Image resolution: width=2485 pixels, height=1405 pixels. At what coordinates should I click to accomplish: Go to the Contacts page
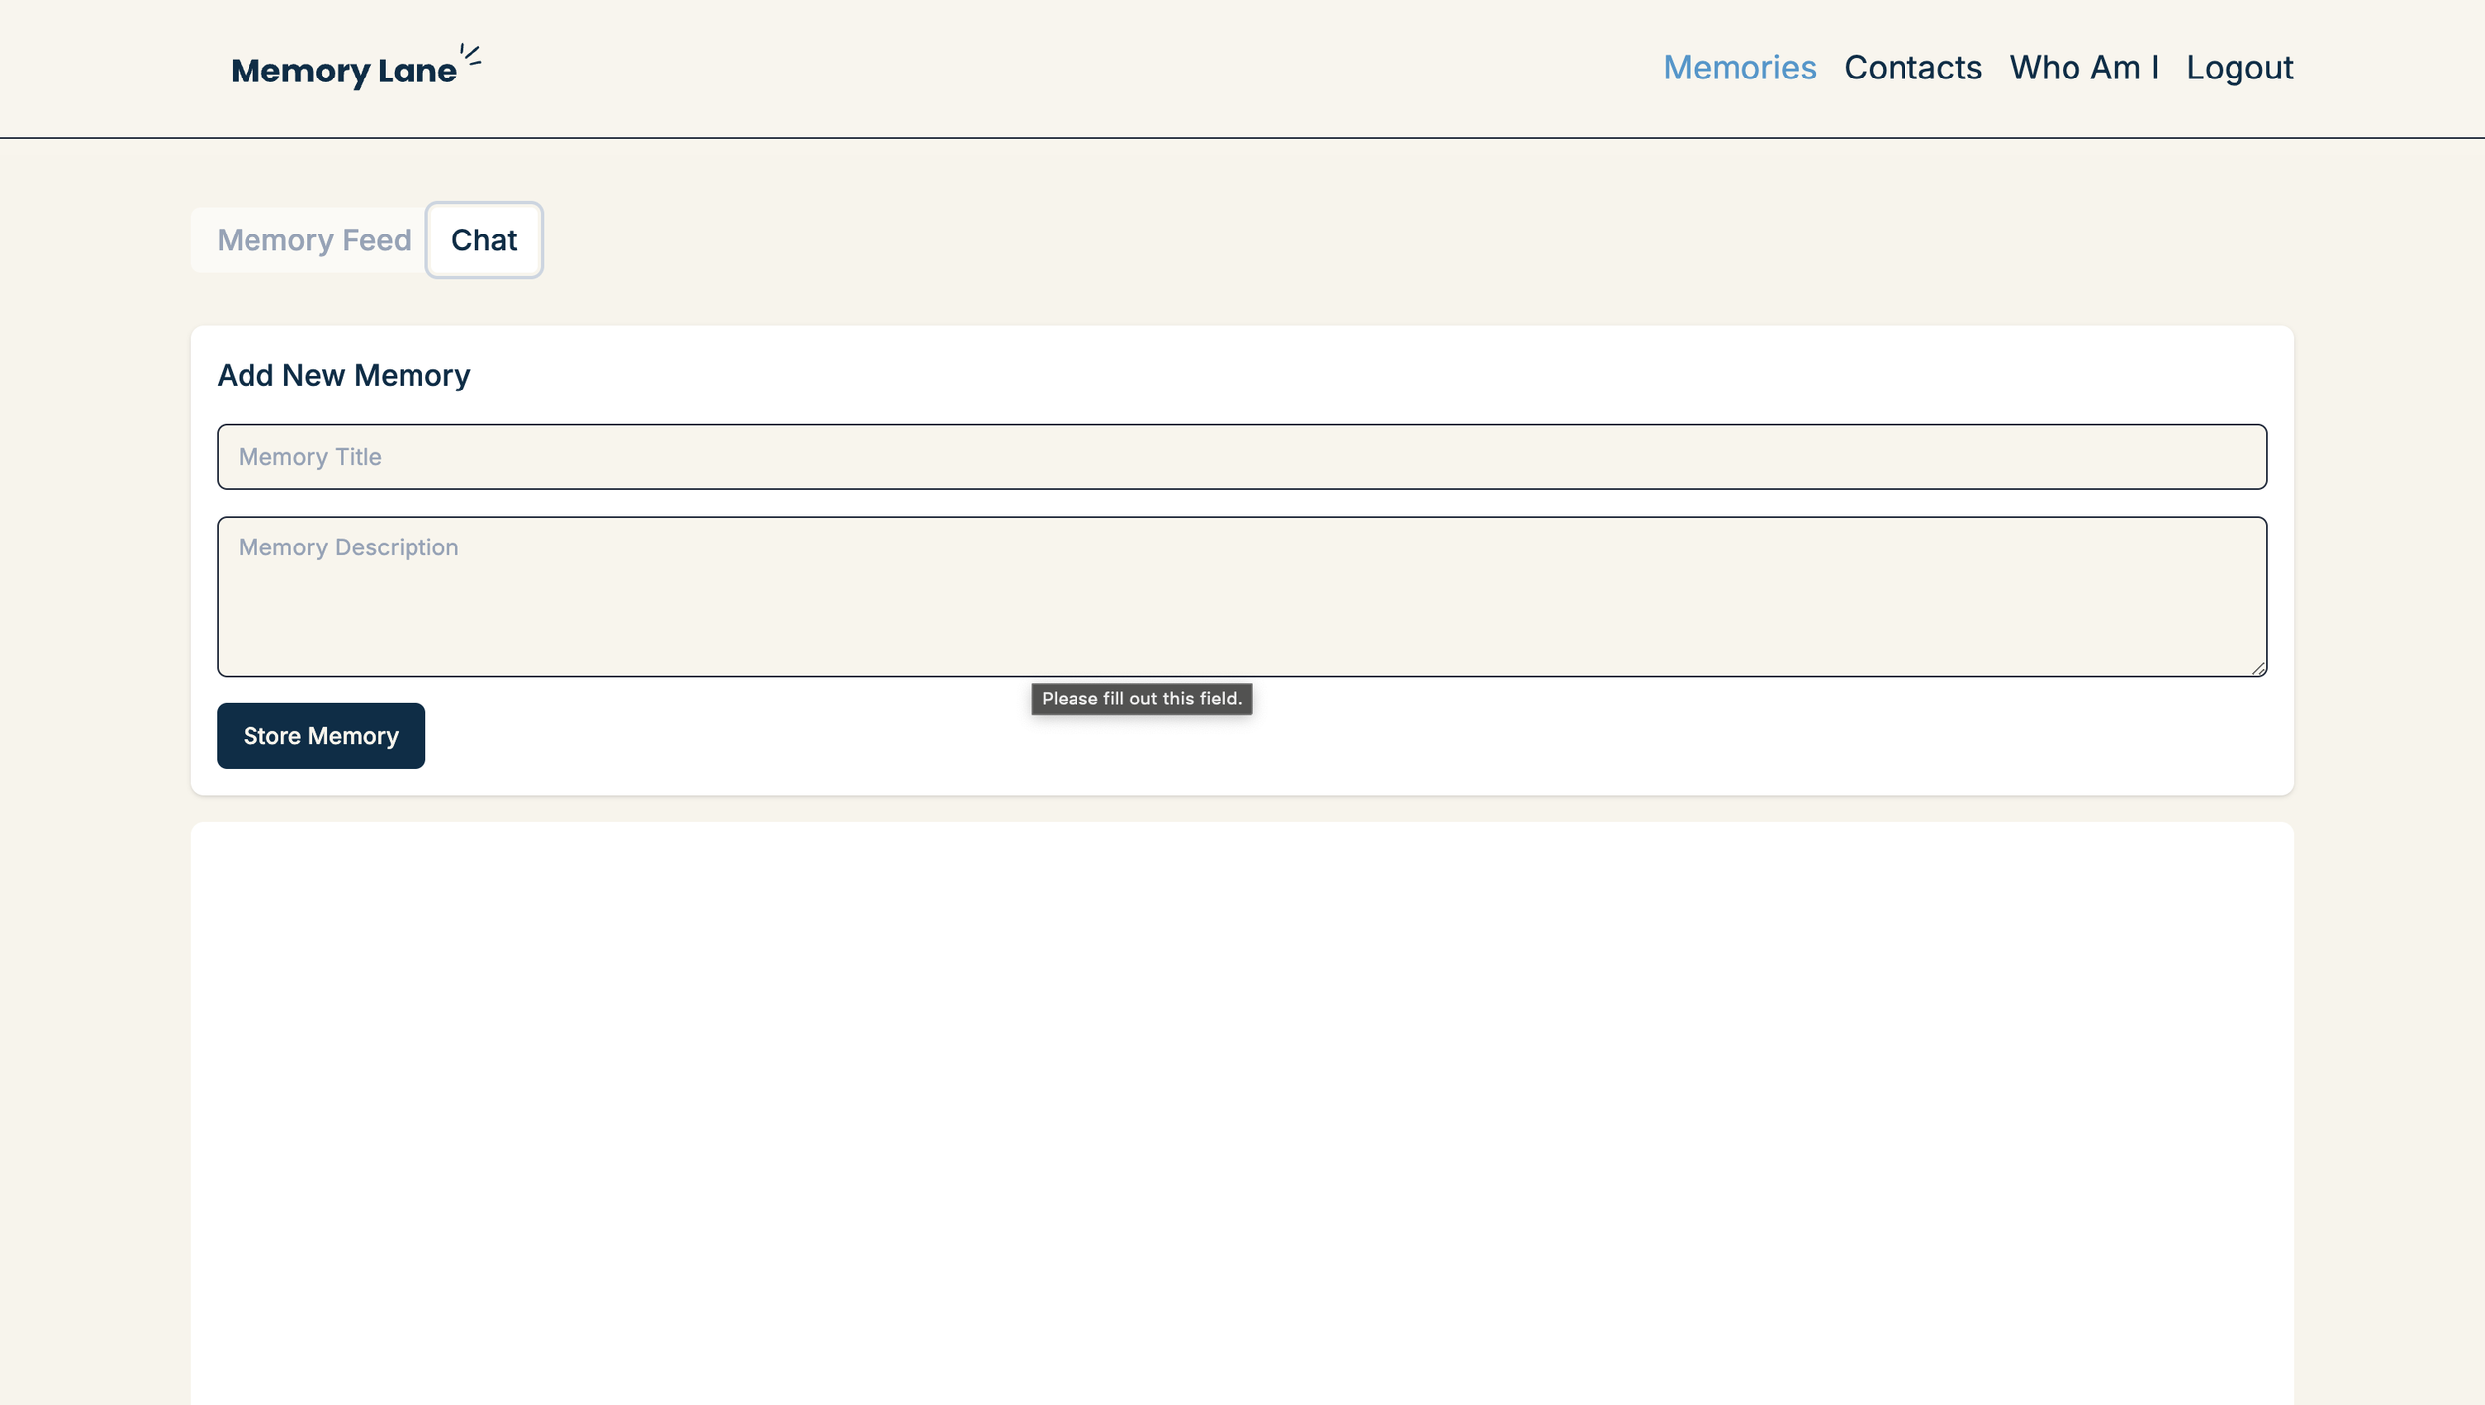pos(1912,68)
